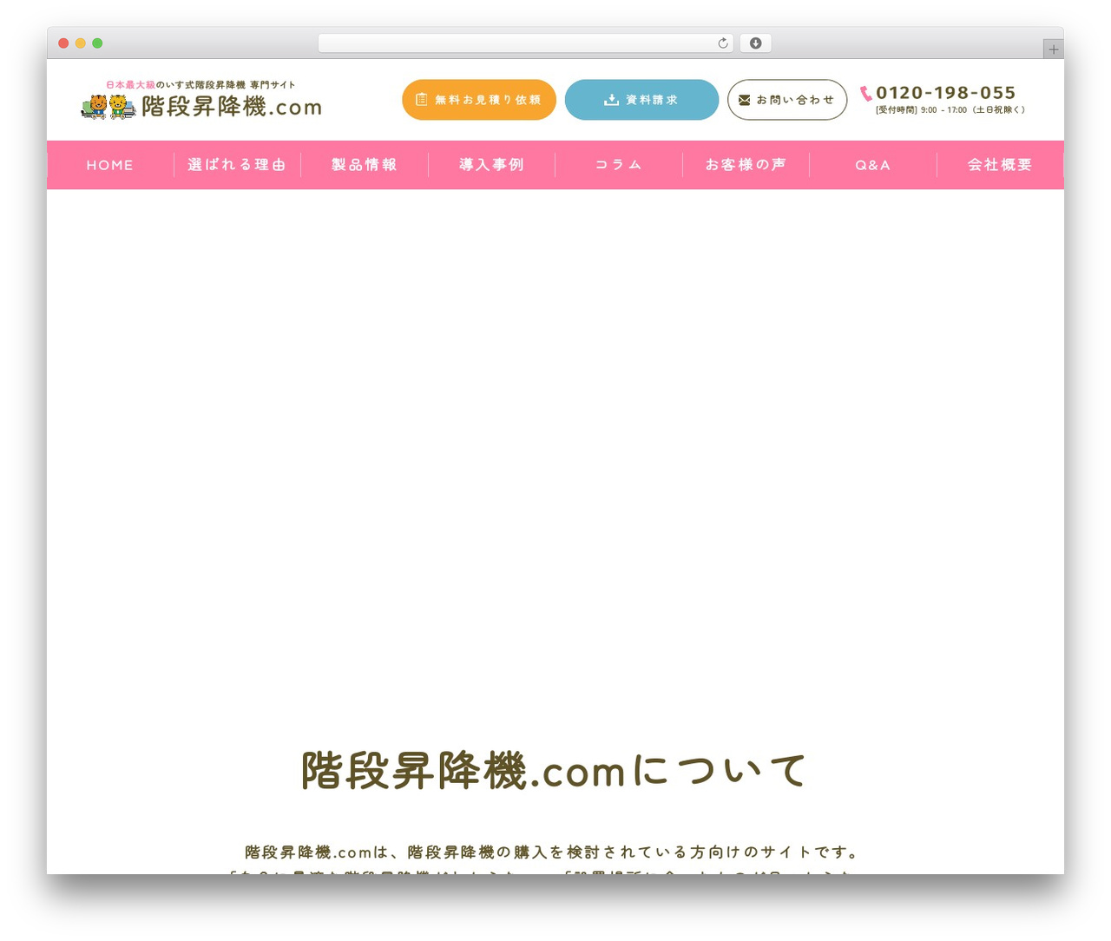Open the HOME menu item
This screenshot has width=1111, height=941.
110,165
